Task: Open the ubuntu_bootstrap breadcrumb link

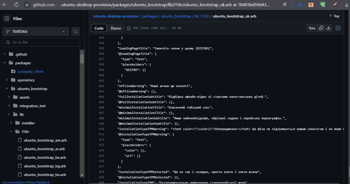Action: [x=176, y=16]
